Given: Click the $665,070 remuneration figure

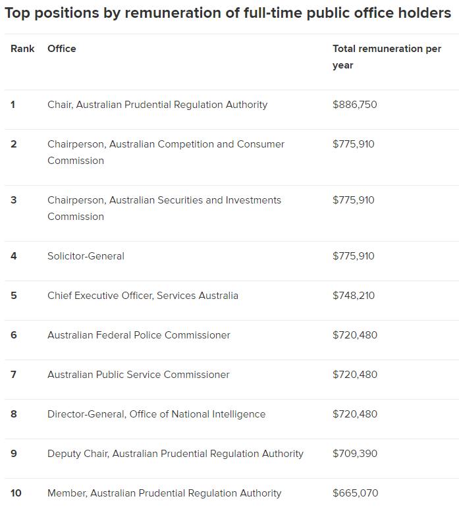Looking at the screenshot, I should click(355, 493).
